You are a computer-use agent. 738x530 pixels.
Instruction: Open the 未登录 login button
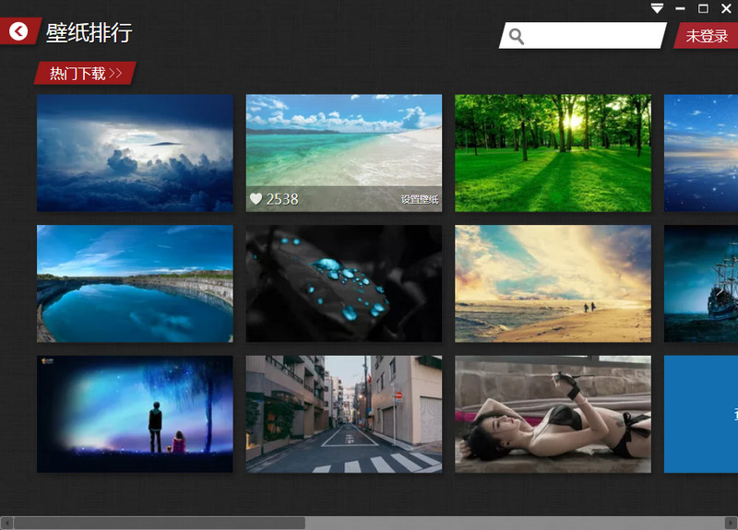click(x=707, y=36)
